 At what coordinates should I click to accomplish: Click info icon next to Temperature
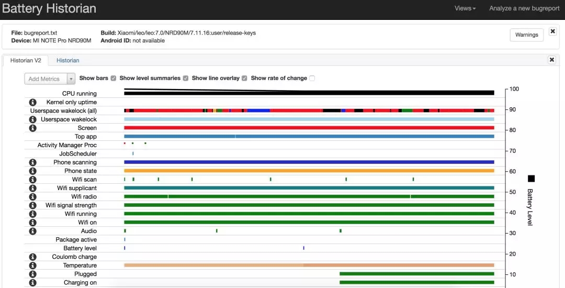[32, 265]
